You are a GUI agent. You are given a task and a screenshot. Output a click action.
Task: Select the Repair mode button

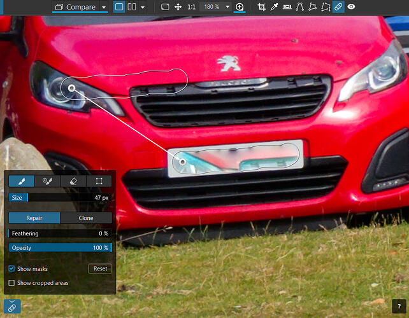[x=34, y=218]
